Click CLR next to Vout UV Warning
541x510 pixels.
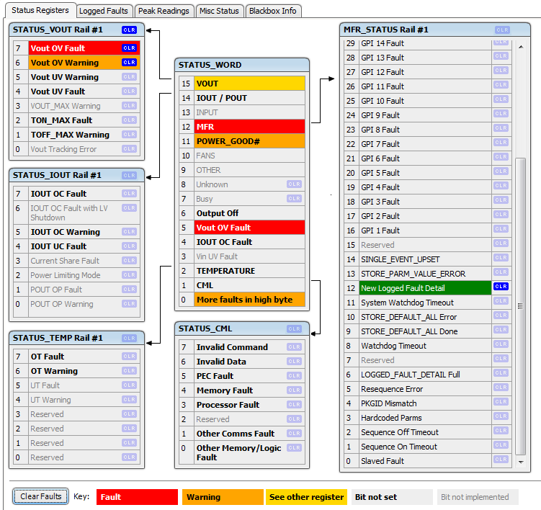(x=129, y=77)
